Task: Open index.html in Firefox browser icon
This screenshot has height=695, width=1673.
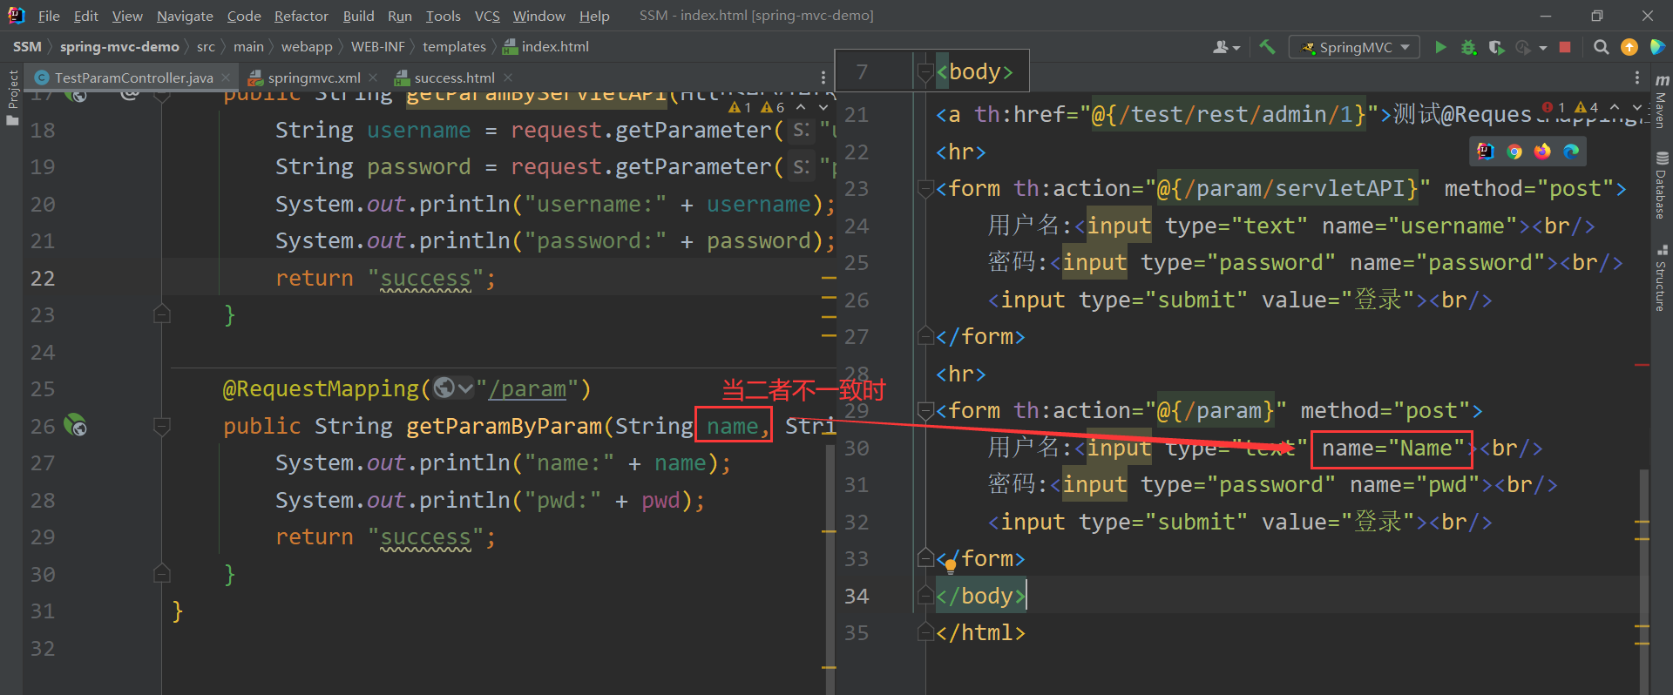Action: pos(1542,152)
